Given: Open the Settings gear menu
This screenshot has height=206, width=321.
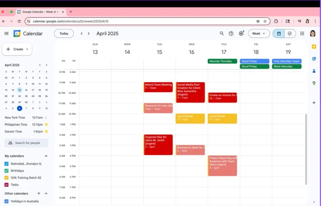Looking at the screenshot, I should [x=241, y=34].
